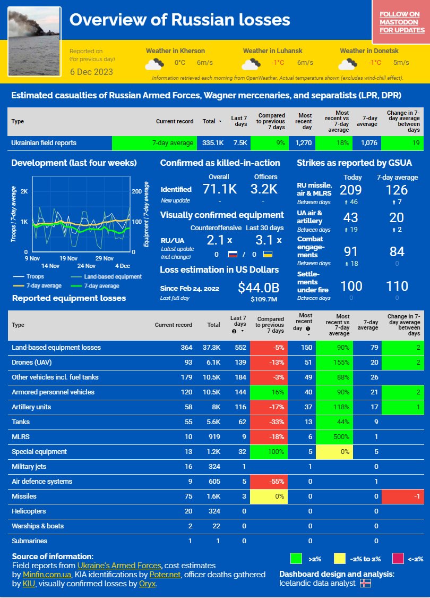
Task: Select the 'Land-based equipment losses' row label
Action: pos(56,348)
